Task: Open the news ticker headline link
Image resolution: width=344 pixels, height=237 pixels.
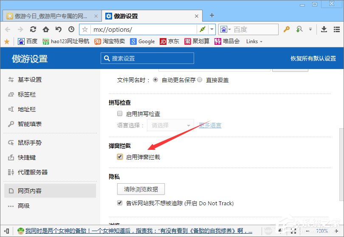Action: pyautogui.click(x=138, y=231)
